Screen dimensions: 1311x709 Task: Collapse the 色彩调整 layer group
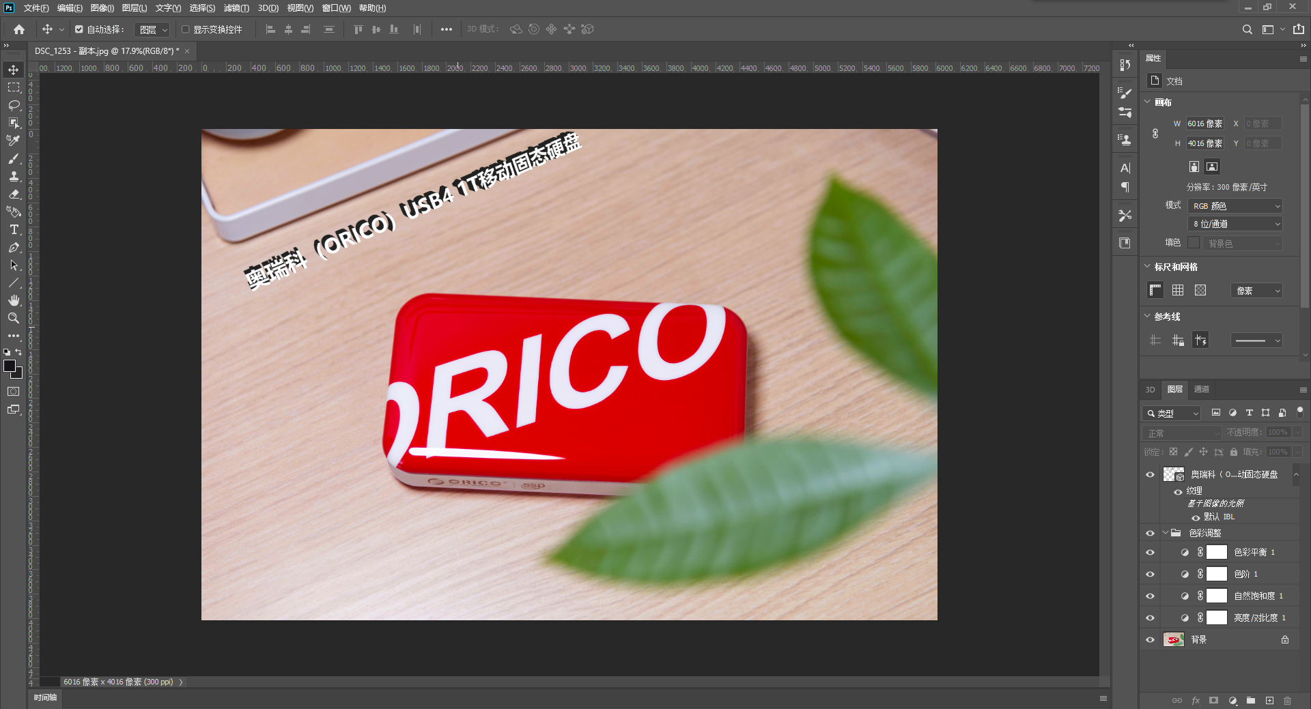1165,532
